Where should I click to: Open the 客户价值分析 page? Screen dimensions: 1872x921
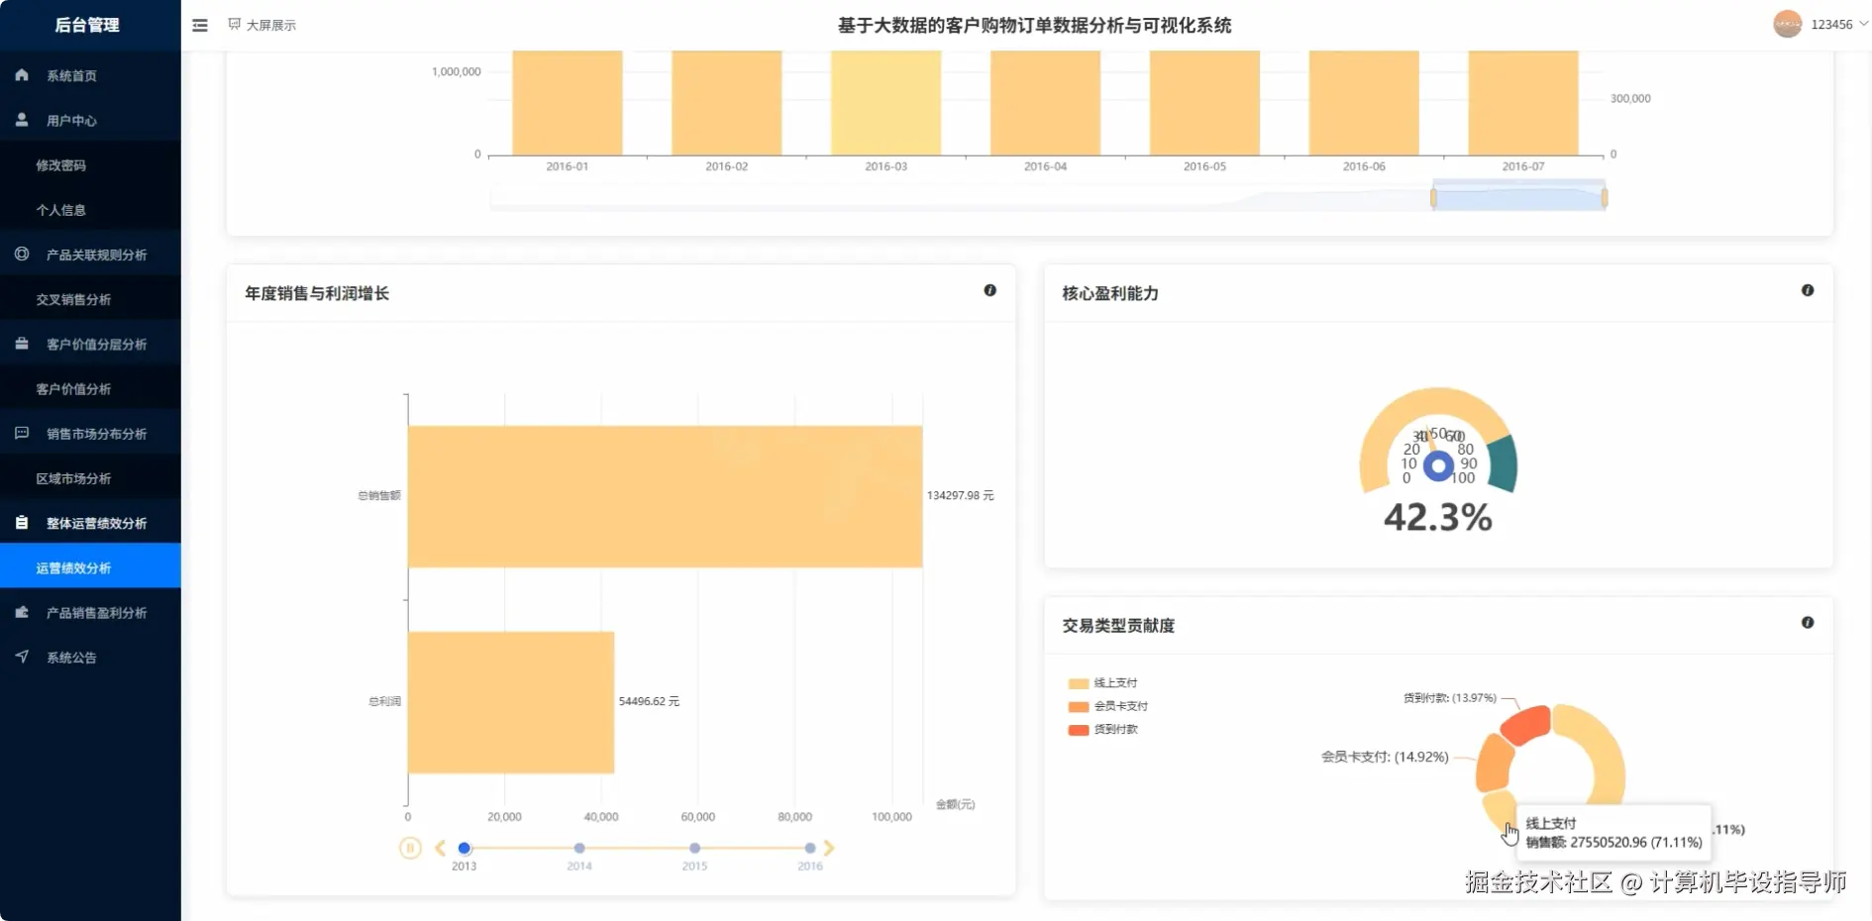[x=90, y=388]
